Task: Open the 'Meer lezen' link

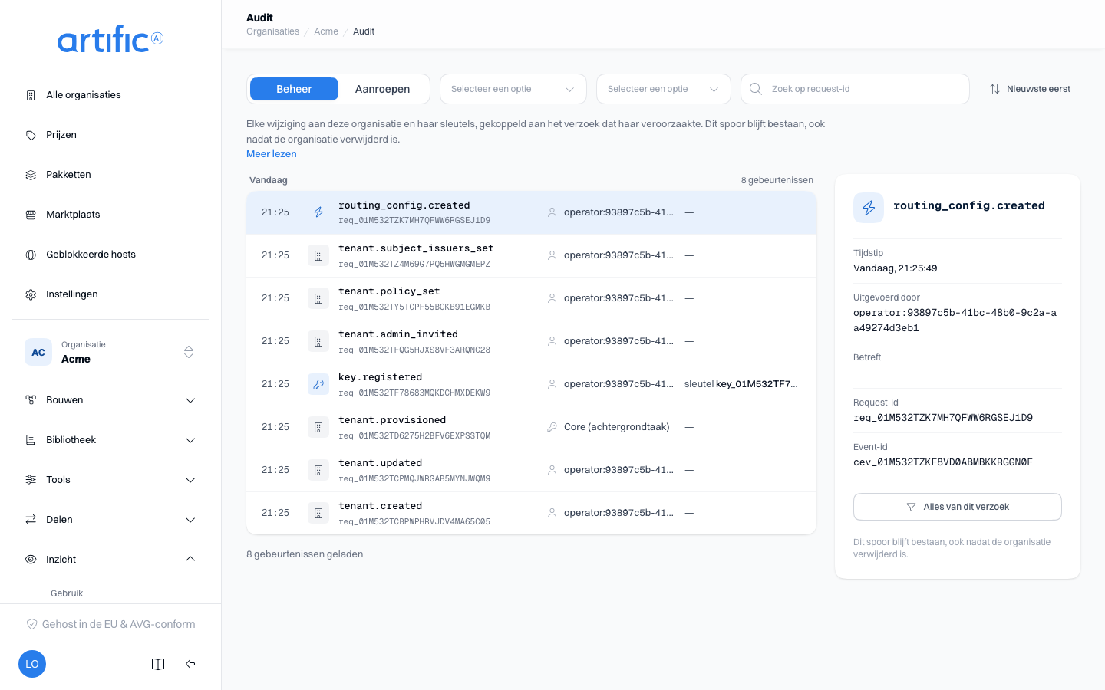Action: pos(272,154)
